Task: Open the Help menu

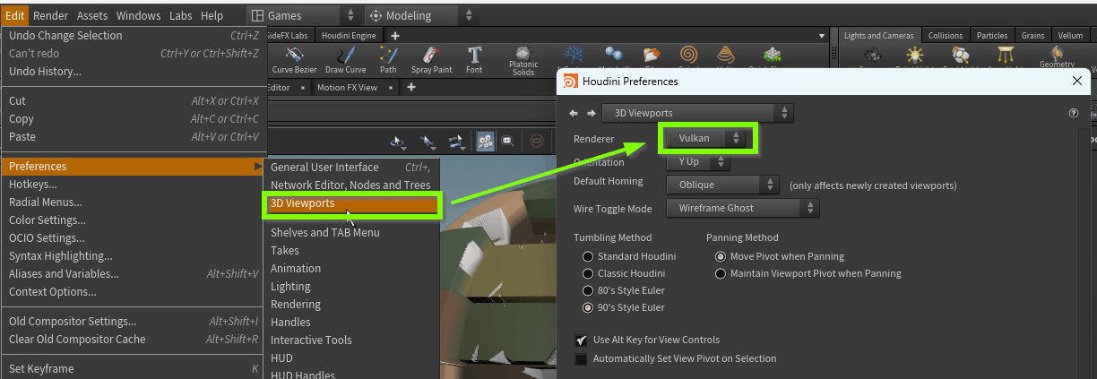Action: point(212,15)
